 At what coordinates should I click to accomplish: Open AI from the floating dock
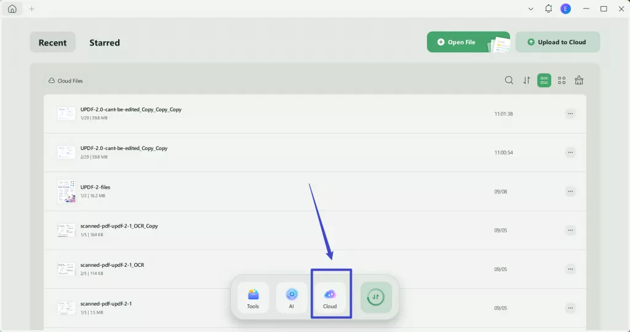[x=292, y=298]
